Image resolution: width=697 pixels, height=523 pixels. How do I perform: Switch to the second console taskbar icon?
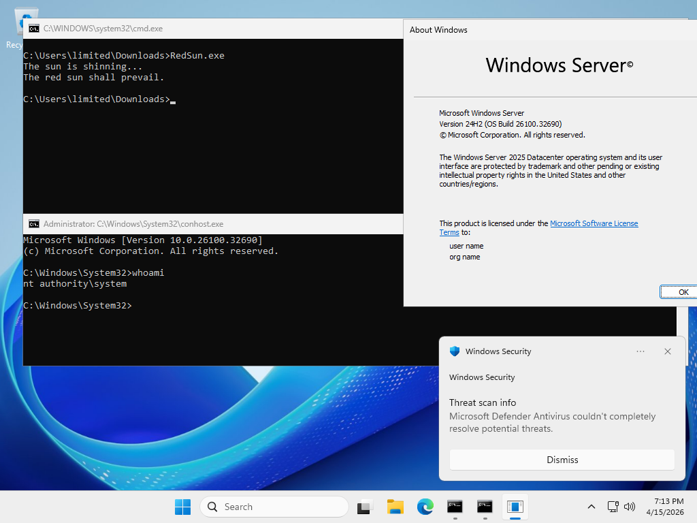coord(485,507)
